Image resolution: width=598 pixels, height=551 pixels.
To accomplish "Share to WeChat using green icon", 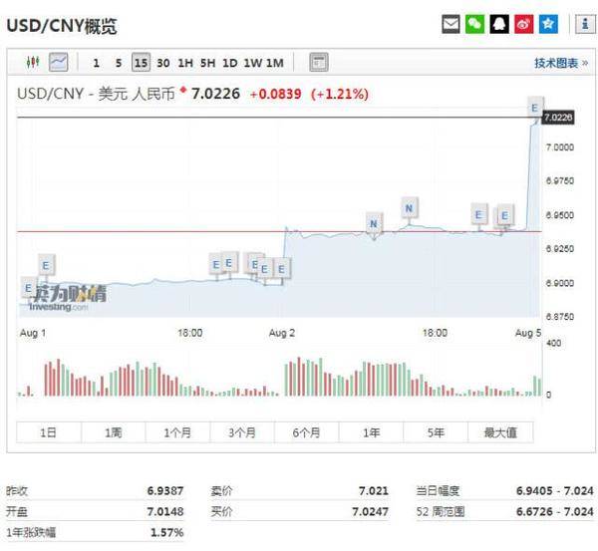I will pyautogui.click(x=475, y=24).
